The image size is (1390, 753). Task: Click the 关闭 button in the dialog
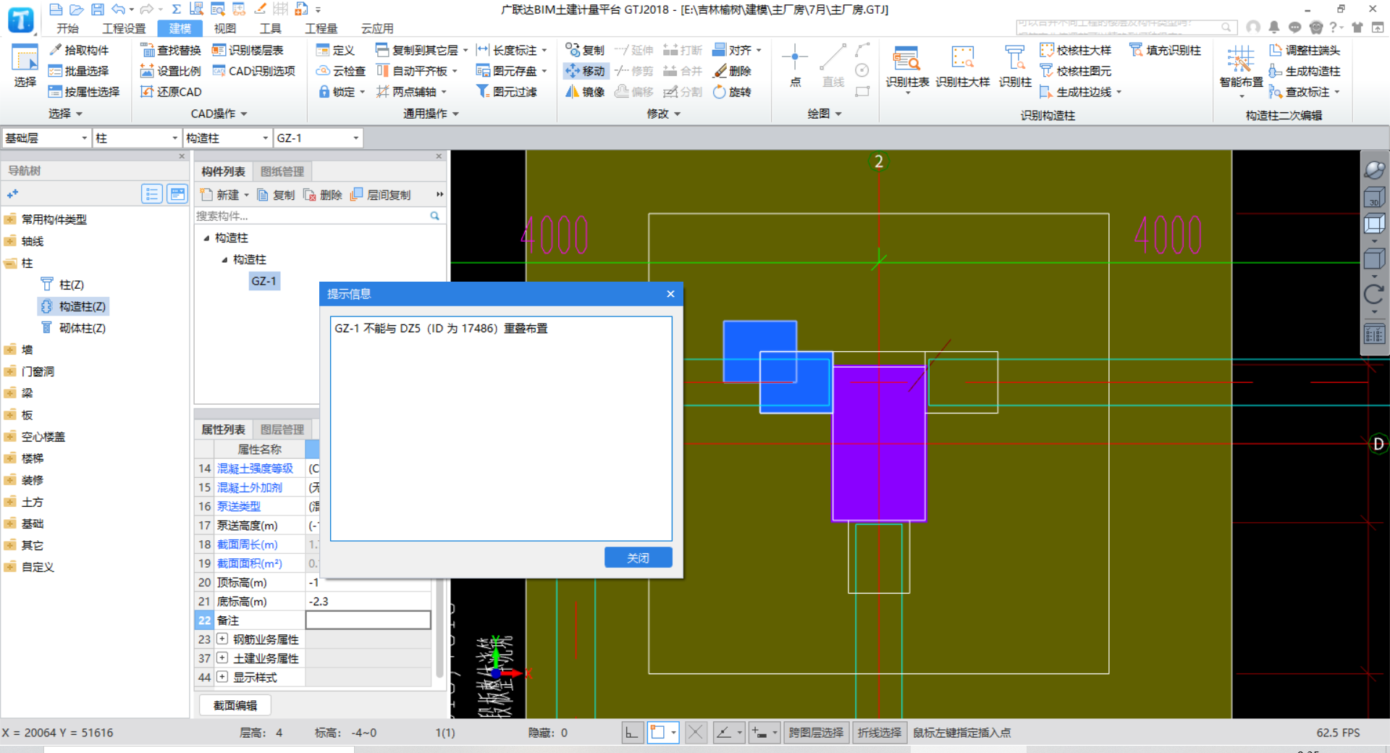click(638, 558)
